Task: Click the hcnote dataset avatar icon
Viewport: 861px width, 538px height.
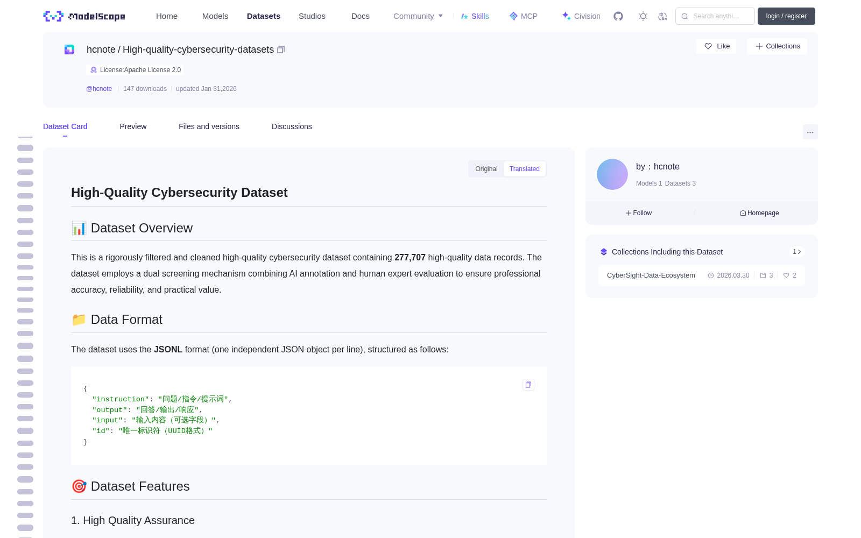Action: tap(69, 49)
